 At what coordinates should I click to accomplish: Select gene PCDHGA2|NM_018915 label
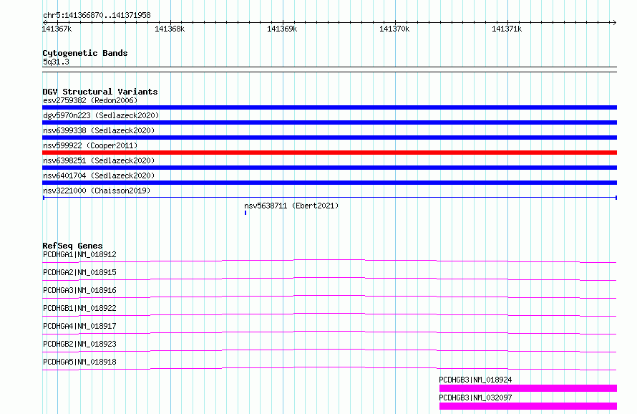pyautogui.click(x=79, y=272)
